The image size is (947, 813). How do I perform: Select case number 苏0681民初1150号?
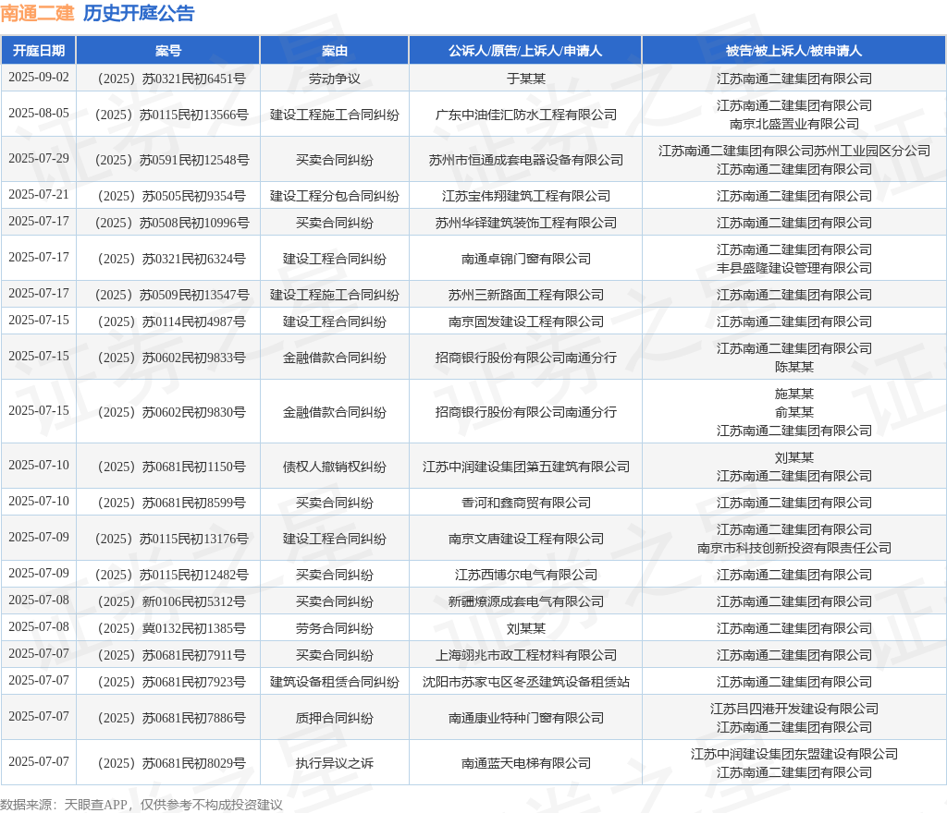(x=171, y=467)
